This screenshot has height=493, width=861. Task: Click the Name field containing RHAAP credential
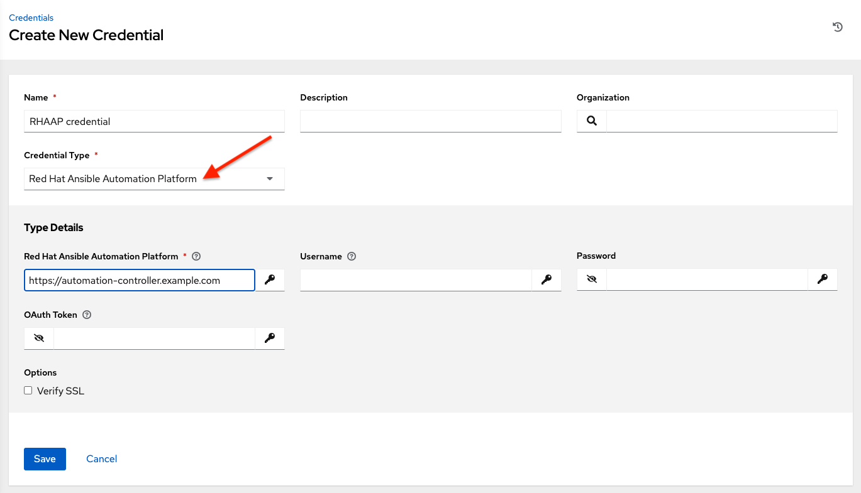point(154,121)
